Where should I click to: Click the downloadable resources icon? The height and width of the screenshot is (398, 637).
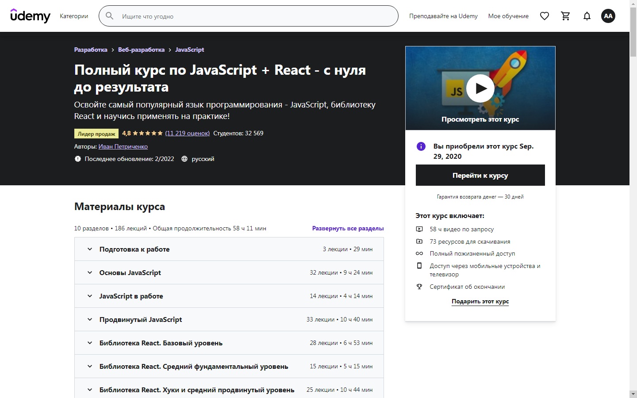[419, 241]
